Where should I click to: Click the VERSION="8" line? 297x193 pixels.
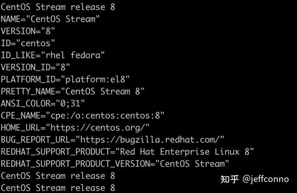[28, 31]
